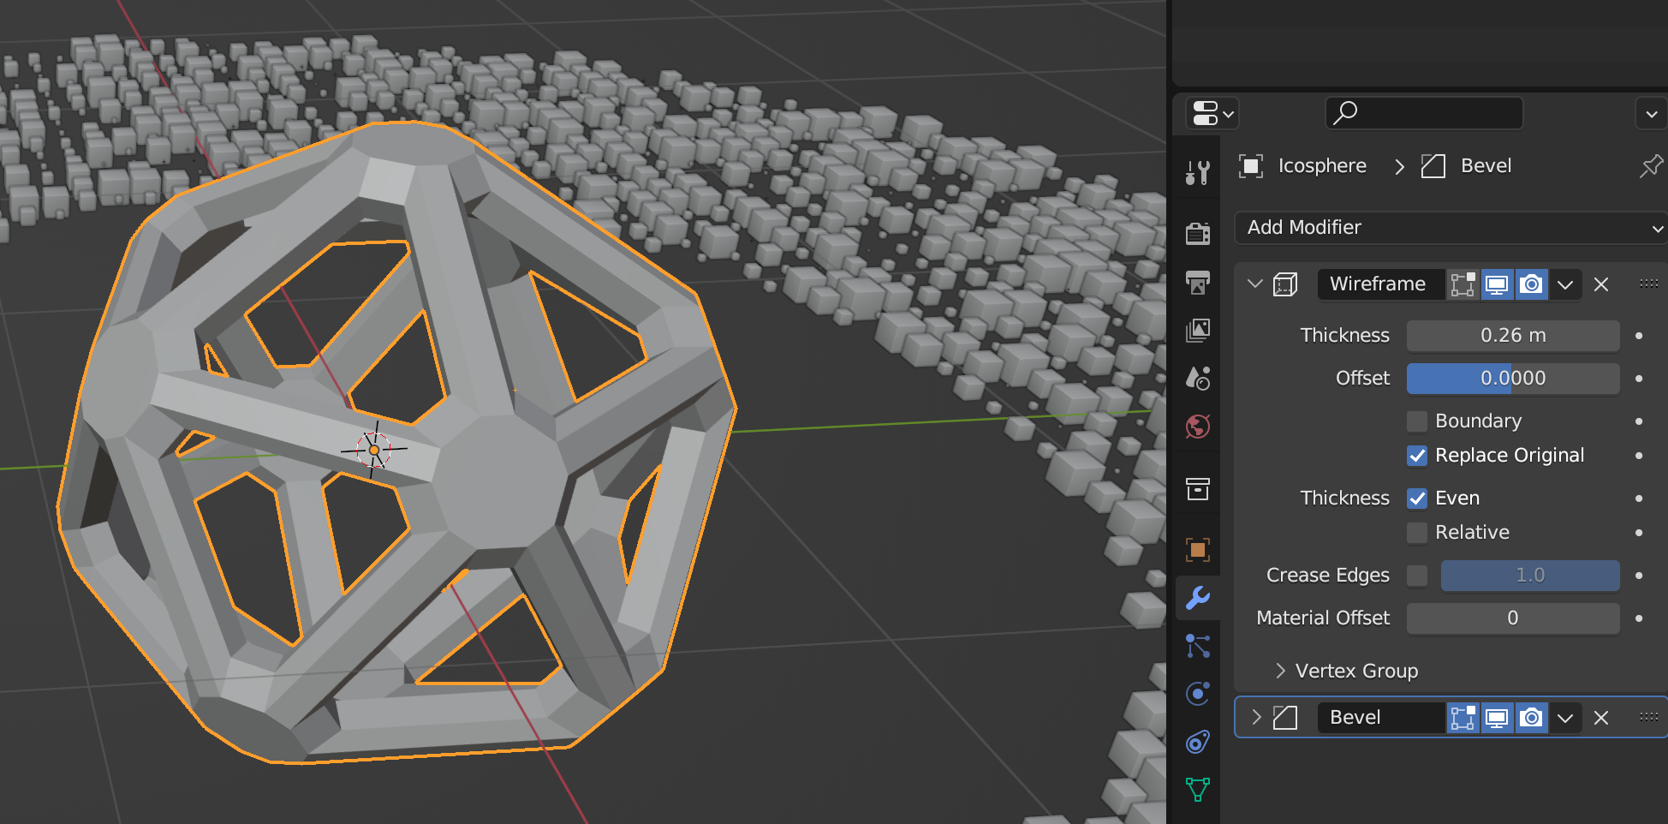
Task: Click the Offset slider
Action: tap(1513, 379)
